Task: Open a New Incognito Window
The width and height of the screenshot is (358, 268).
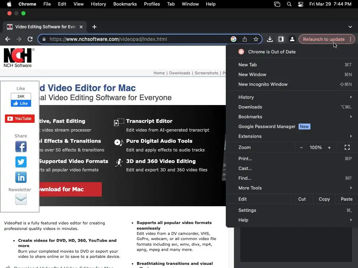Action: 292,84
